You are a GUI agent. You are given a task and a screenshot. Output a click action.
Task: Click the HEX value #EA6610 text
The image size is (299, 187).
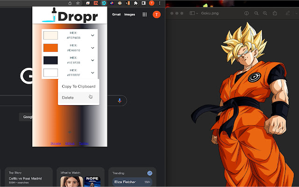[x=73, y=50]
